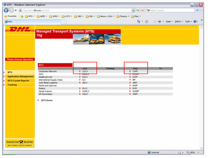Open the address bar history dropdown
The image size is (208, 158).
[x=133, y=10]
